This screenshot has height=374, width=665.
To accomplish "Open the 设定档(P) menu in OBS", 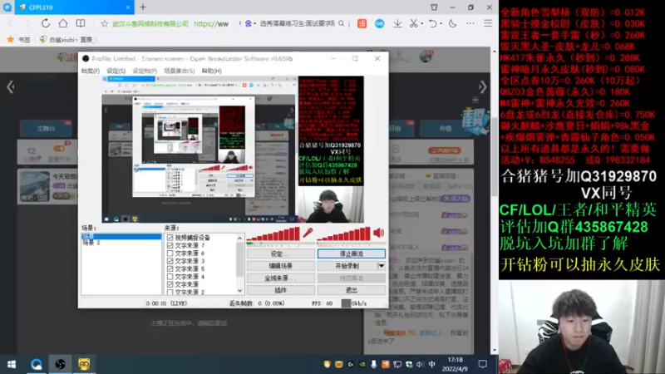I will (145, 71).
